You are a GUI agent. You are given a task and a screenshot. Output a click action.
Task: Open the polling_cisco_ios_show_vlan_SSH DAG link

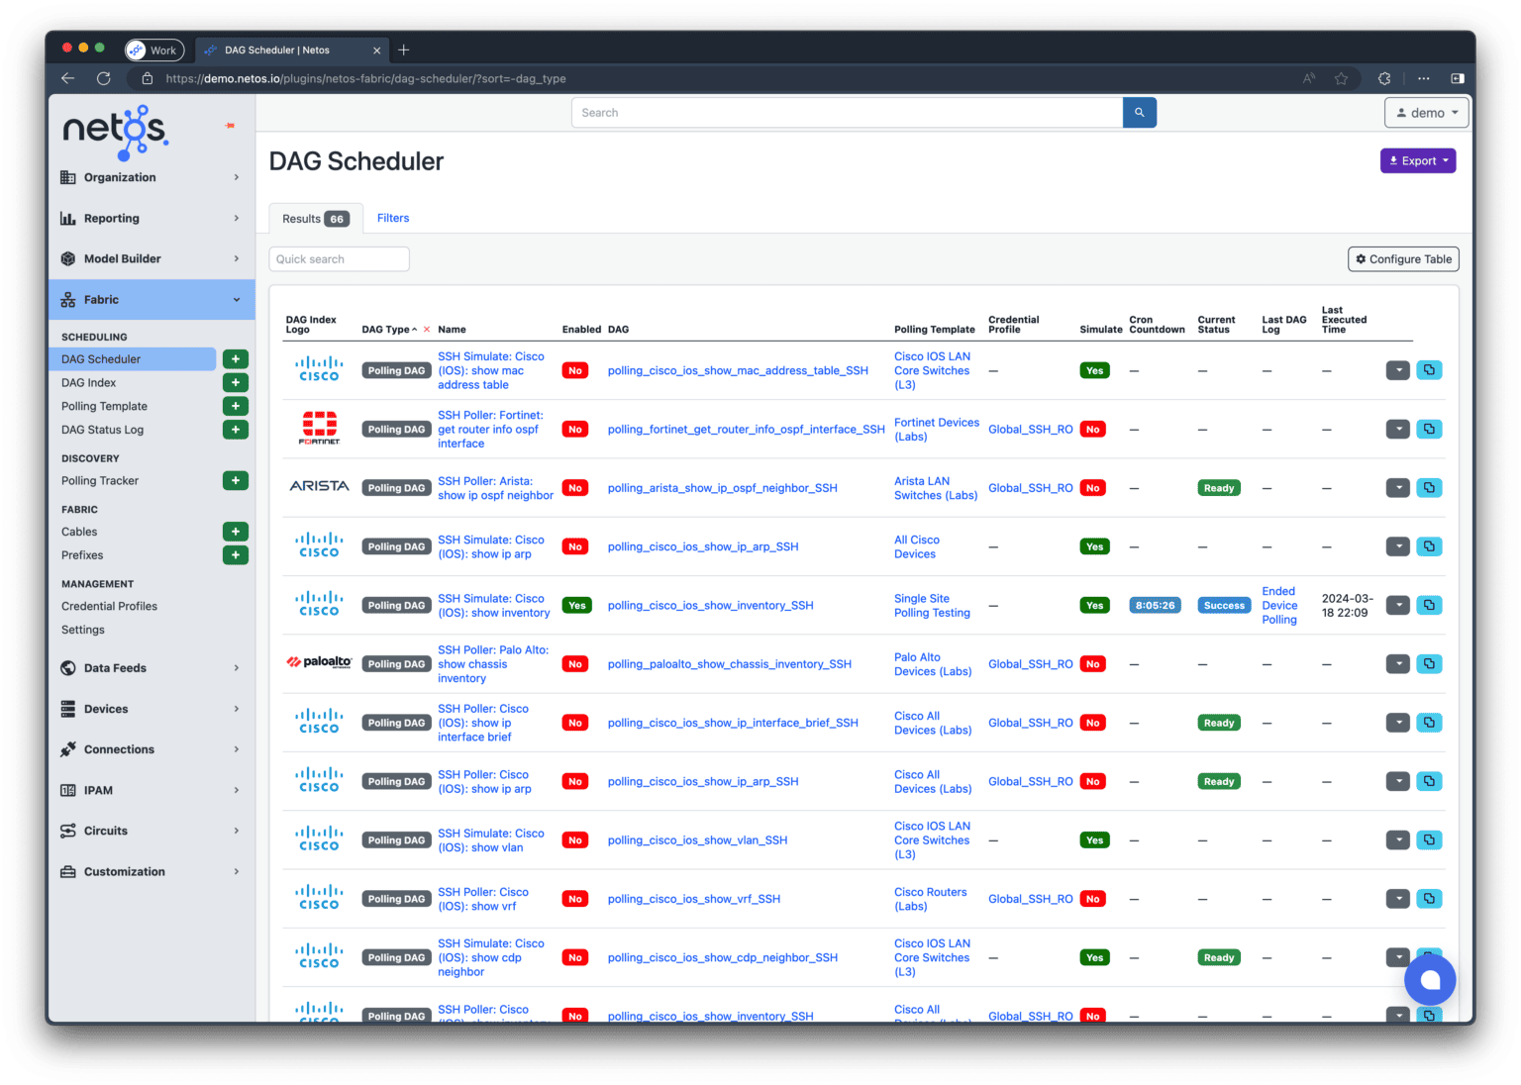(697, 840)
